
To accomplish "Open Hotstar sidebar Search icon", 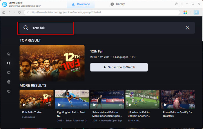I will (x=9, y=63).
